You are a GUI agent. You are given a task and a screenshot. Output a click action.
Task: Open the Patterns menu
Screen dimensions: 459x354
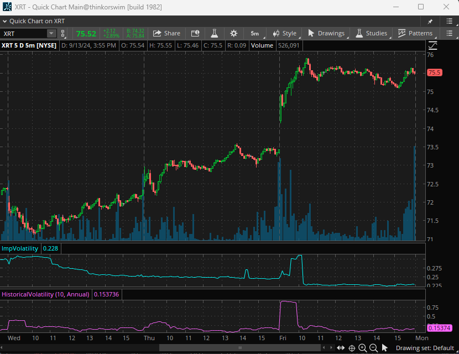coord(415,33)
